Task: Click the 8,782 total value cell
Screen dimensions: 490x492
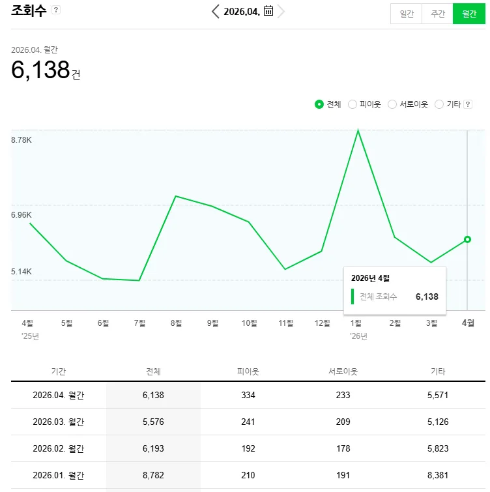Action: click(153, 475)
